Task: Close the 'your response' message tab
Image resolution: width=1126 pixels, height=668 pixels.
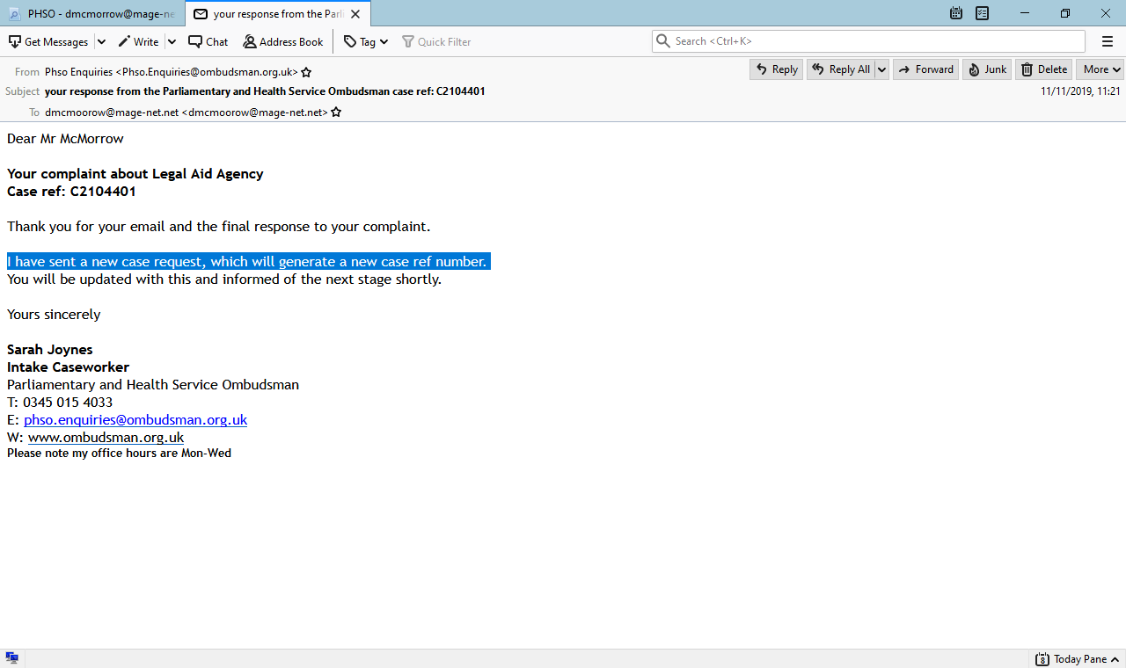Action: tap(355, 14)
